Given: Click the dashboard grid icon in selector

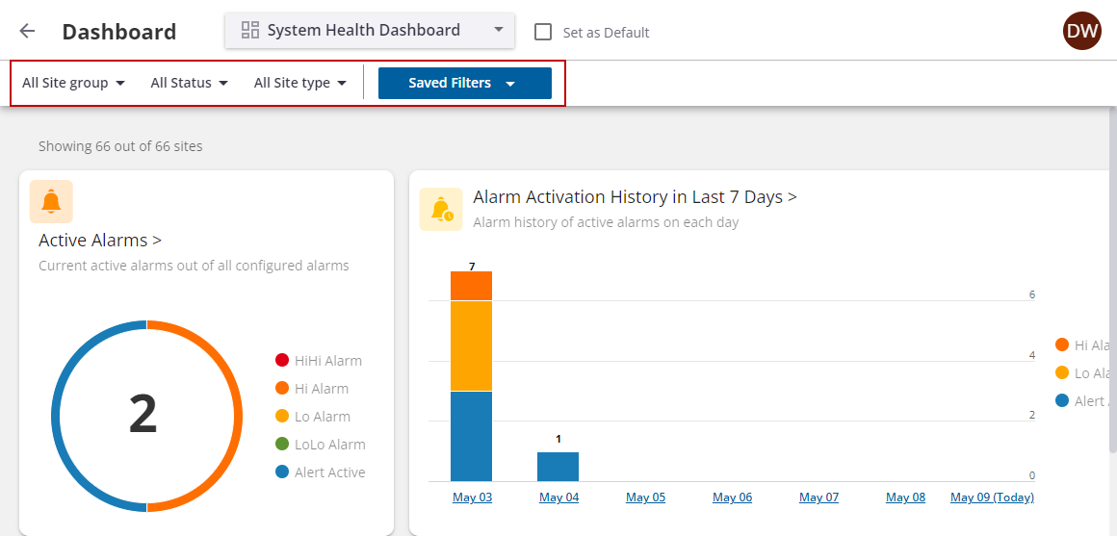Looking at the screenshot, I should click(x=250, y=30).
